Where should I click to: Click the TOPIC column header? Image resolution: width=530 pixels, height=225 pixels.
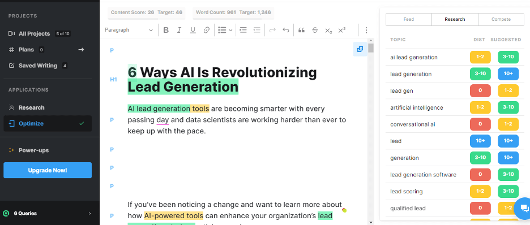point(398,40)
